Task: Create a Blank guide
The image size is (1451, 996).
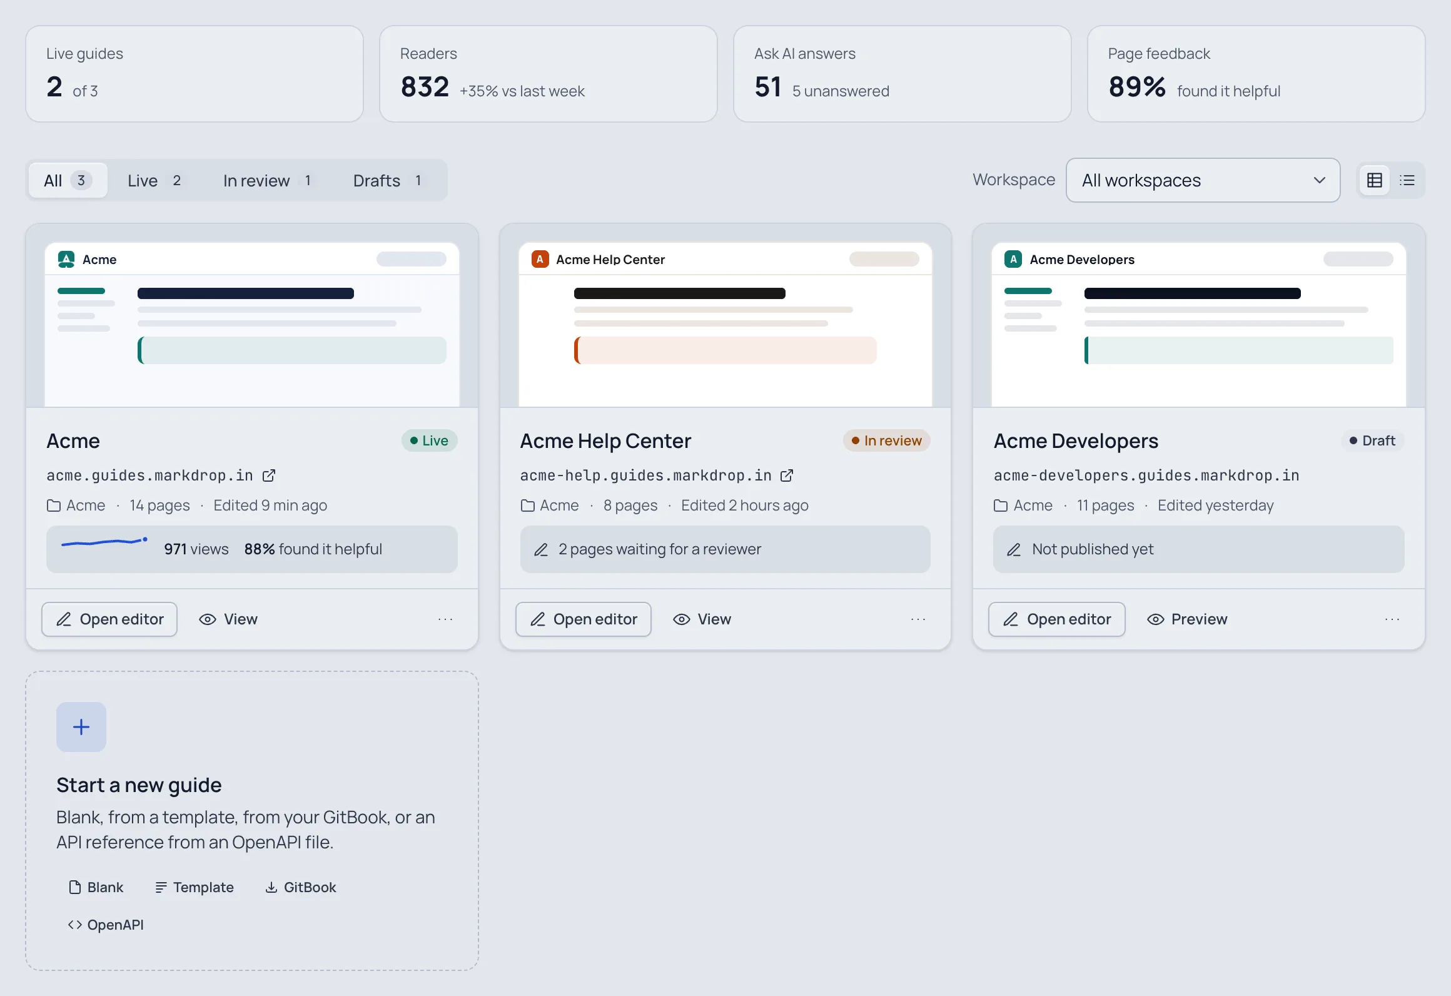Action: [96, 887]
